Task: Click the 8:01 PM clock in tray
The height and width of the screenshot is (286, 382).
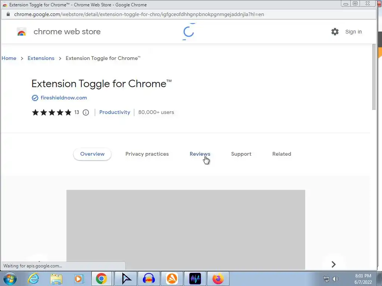Action: click(x=363, y=276)
